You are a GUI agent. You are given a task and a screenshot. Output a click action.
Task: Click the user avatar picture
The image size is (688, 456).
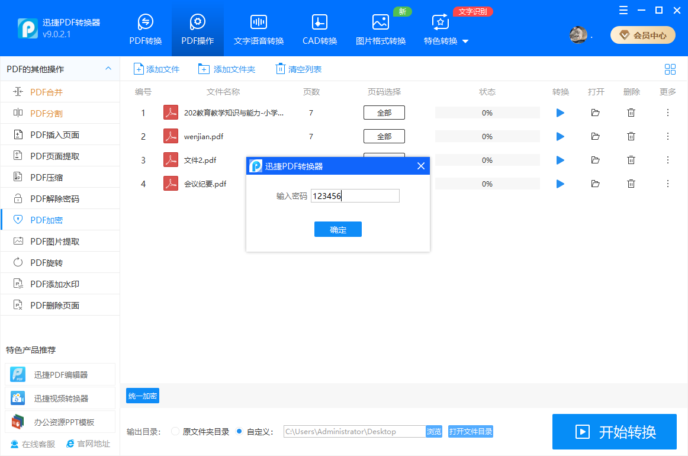point(578,35)
